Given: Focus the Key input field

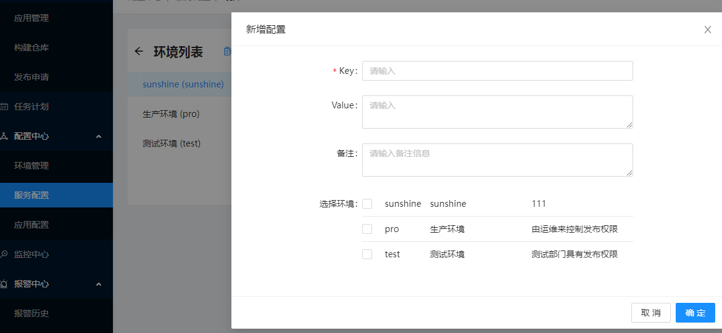Looking at the screenshot, I should [497, 71].
